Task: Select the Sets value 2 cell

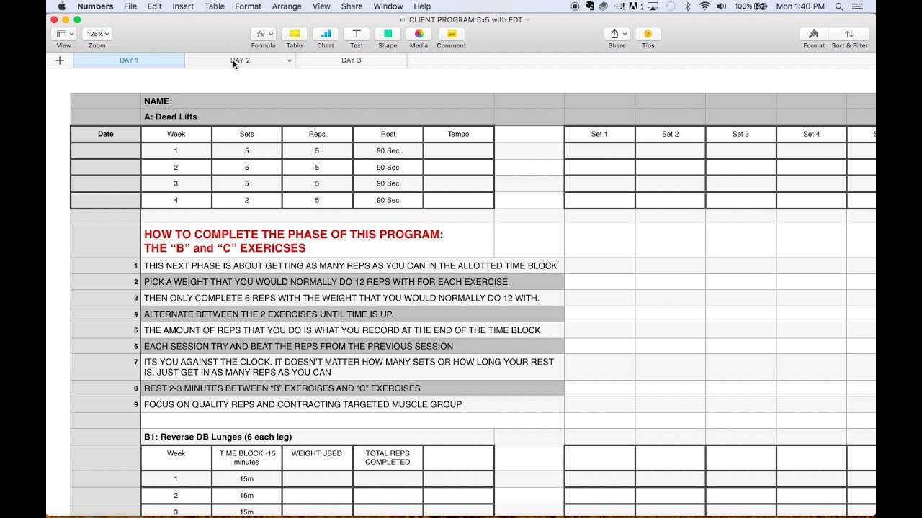Action: [x=246, y=200]
